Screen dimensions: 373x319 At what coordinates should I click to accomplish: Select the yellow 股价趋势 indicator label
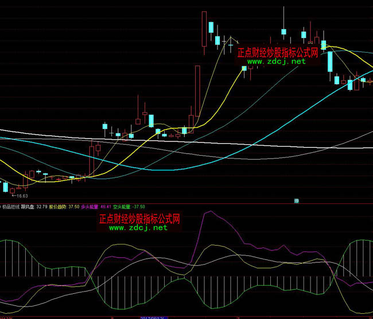[x=64, y=207]
